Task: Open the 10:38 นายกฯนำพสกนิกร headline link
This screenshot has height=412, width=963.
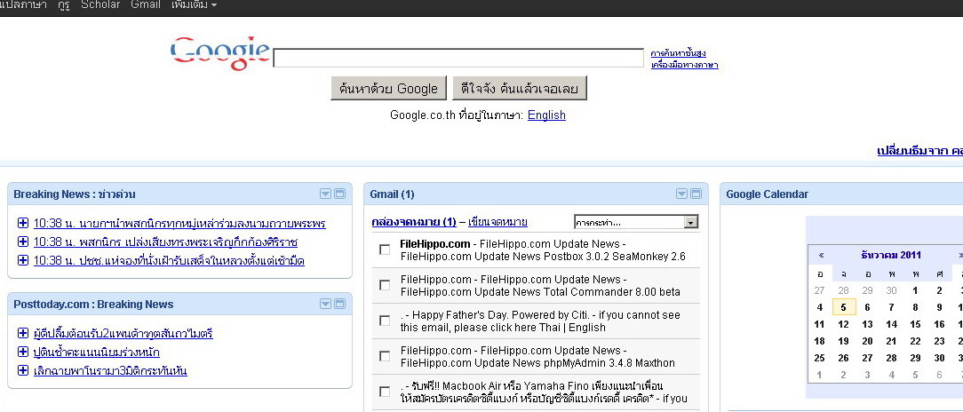Action: click(x=179, y=224)
